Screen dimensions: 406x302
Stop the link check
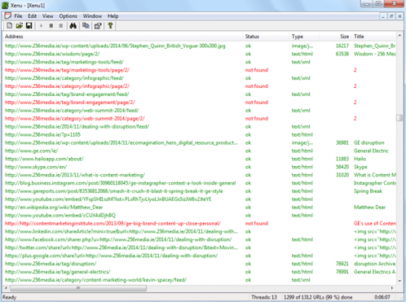pyautogui.click(x=61, y=26)
